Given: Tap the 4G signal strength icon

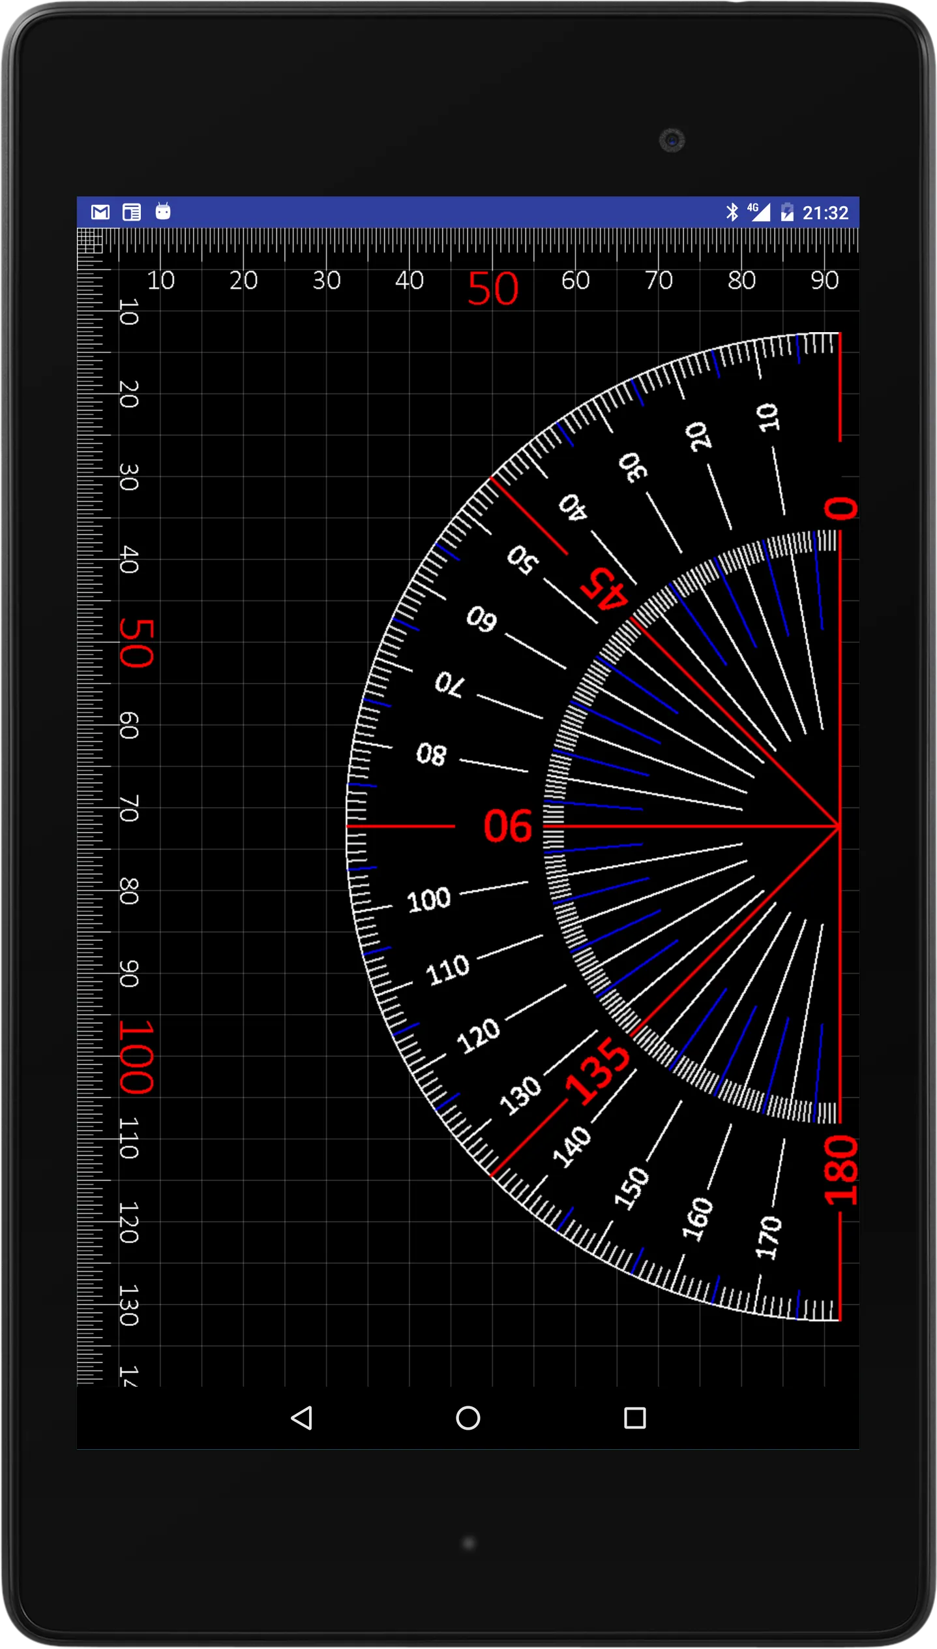Looking at the screenshot, I should coord(759,212).
